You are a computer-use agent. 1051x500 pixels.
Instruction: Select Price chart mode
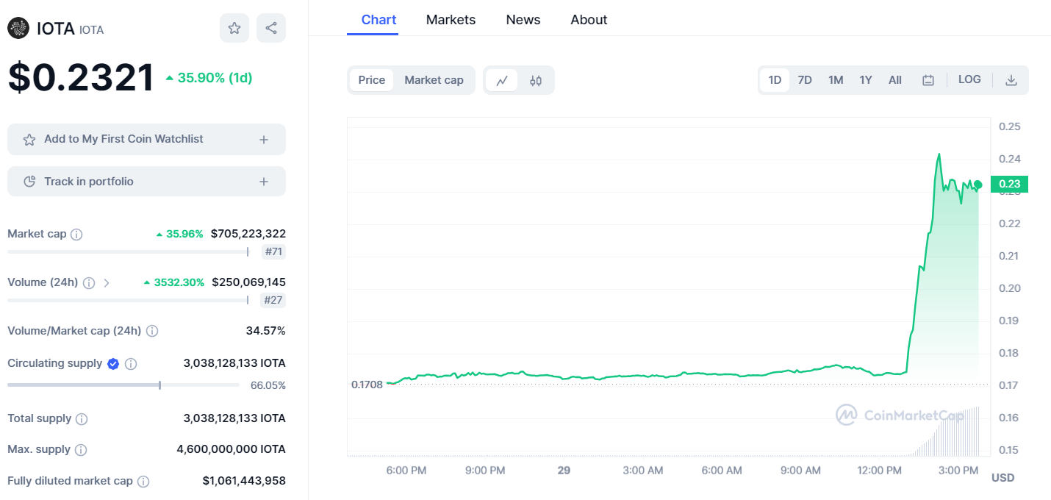371,80
